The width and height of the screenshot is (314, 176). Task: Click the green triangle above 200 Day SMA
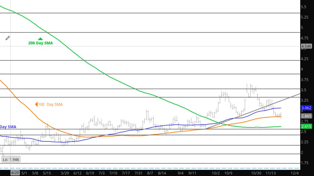click(40, 39)
